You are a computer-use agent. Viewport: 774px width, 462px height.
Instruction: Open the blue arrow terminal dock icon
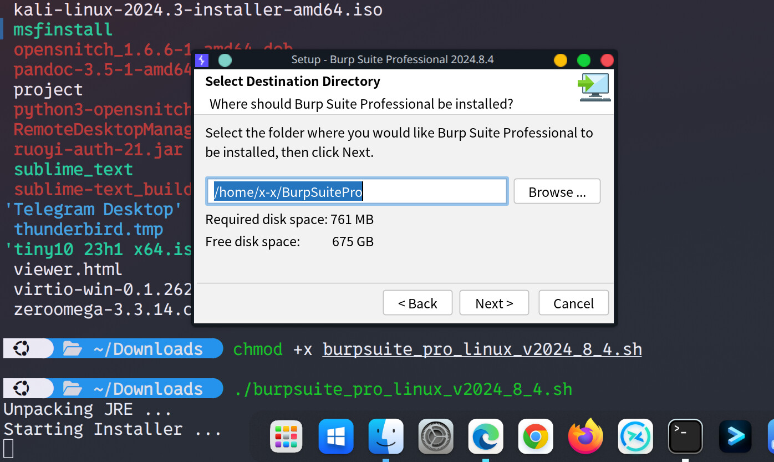pos(735,436)
